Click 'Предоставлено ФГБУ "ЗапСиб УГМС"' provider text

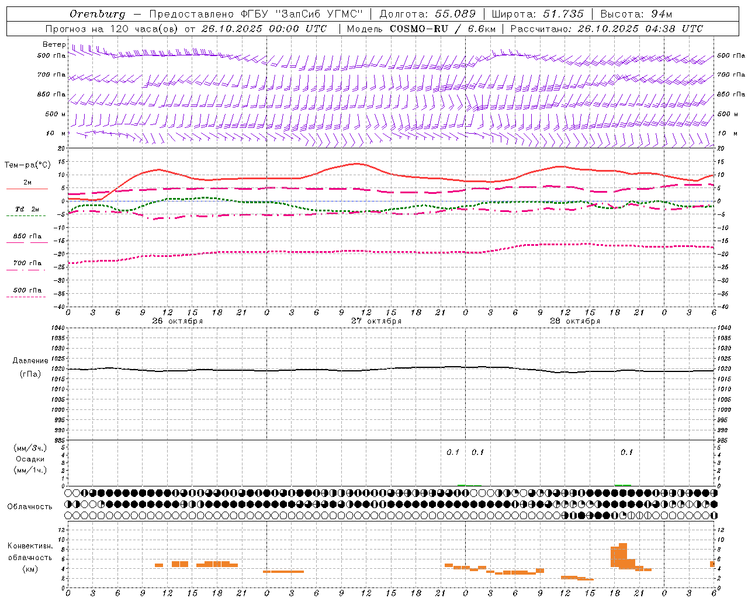point(256,14)
